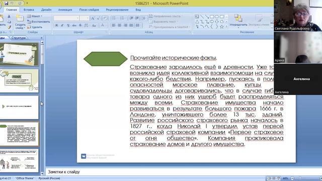Open the Рецензирование ribbon tab
This screenshot has width=322, height=181.
click(117, 10)
